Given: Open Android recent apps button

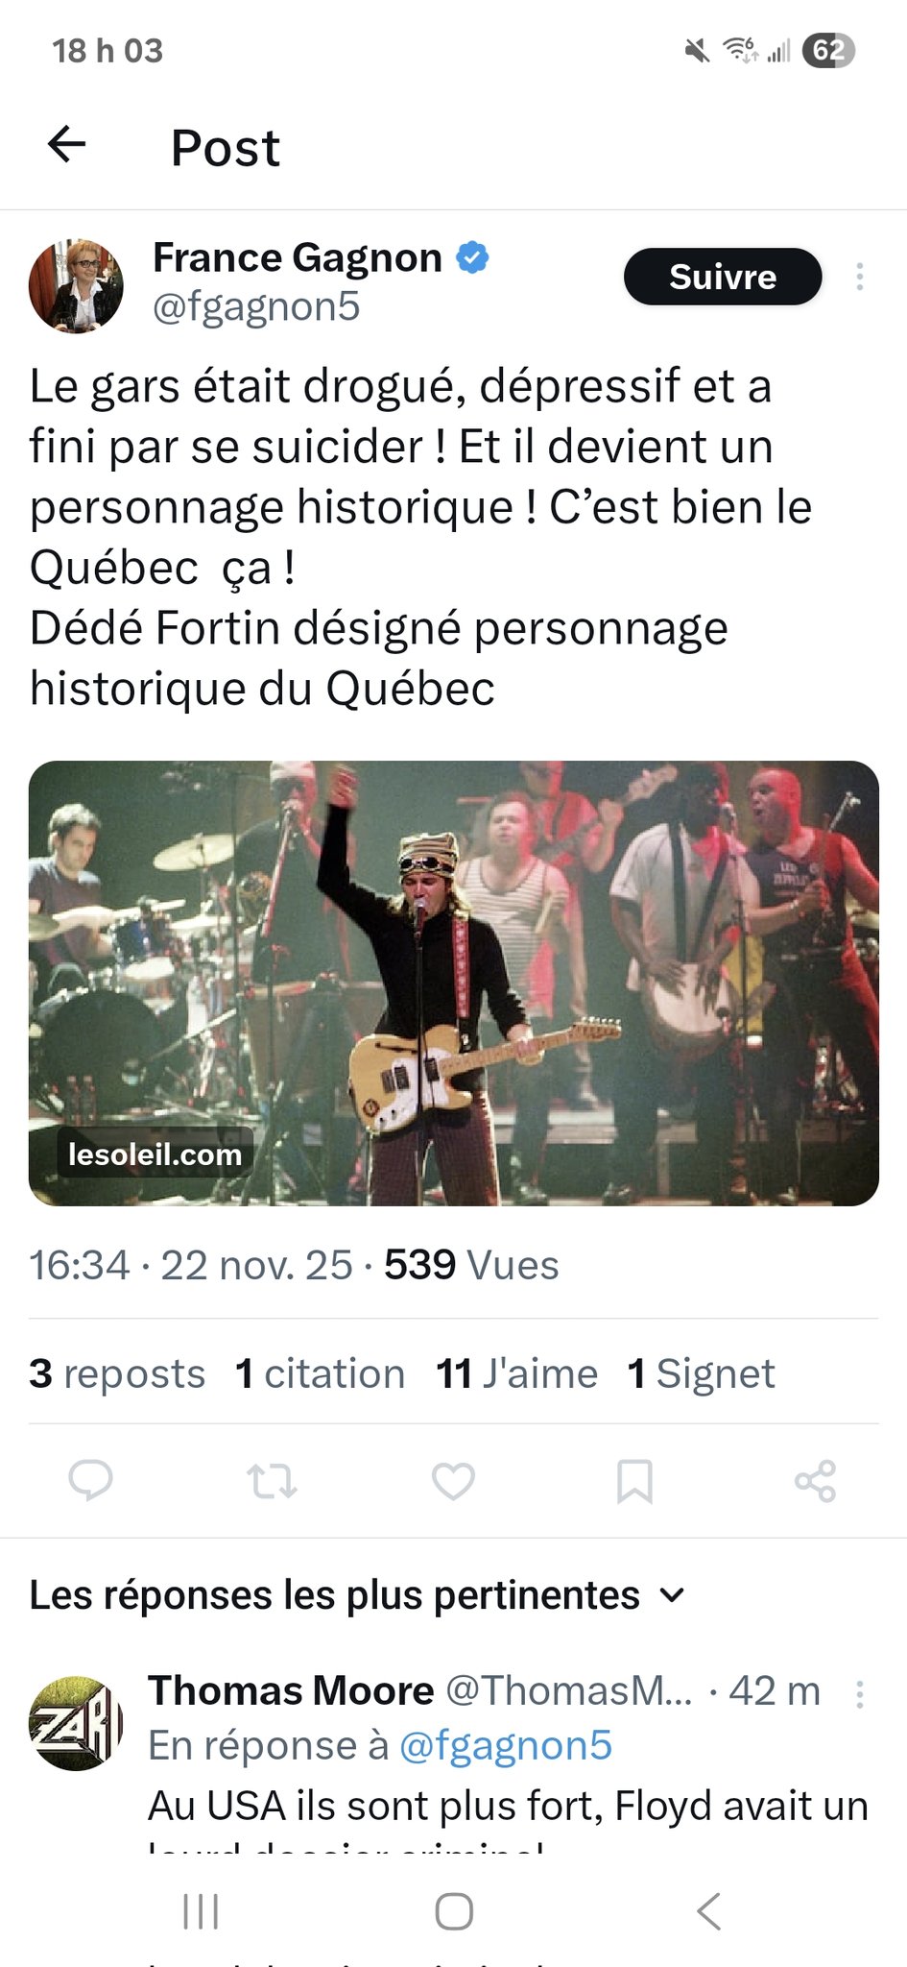Looking at the screenshot, I should [201, 1911].
